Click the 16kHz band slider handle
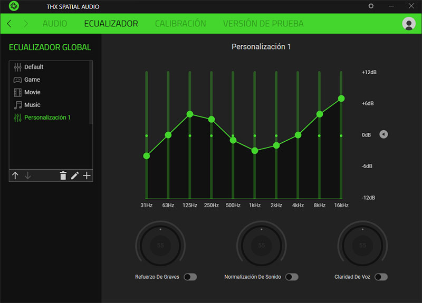 [x=341, y=99]
